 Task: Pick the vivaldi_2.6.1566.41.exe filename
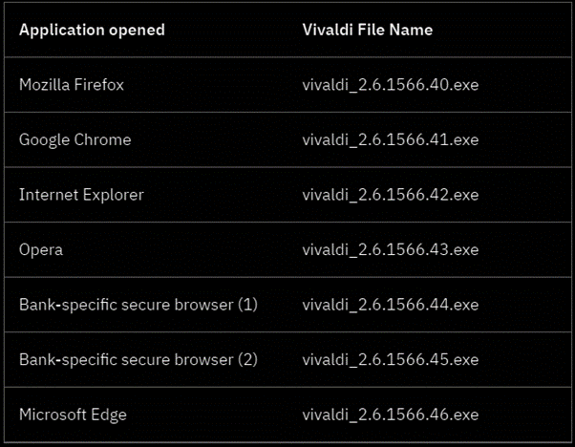(390, 139)
